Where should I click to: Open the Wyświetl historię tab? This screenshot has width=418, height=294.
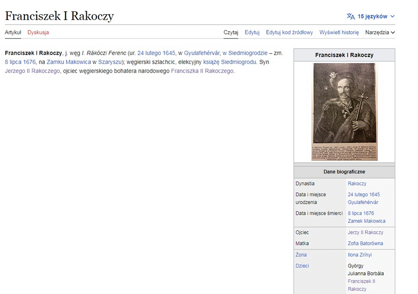(x=339, y=32)
